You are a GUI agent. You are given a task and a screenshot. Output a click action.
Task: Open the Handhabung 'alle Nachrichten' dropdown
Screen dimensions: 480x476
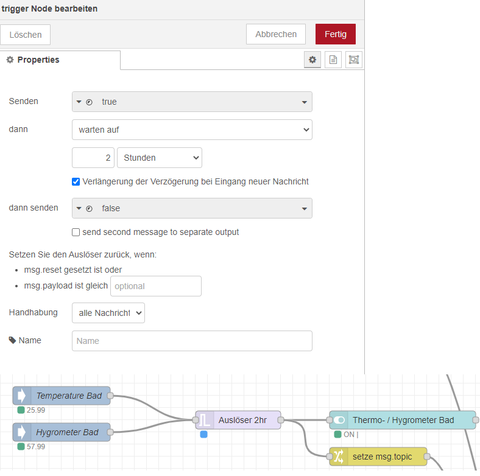108,313
